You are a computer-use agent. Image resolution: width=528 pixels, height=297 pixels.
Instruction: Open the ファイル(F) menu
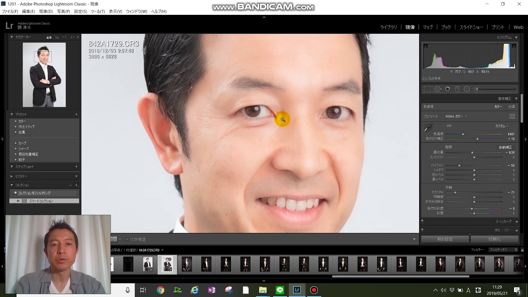point(9,12)
